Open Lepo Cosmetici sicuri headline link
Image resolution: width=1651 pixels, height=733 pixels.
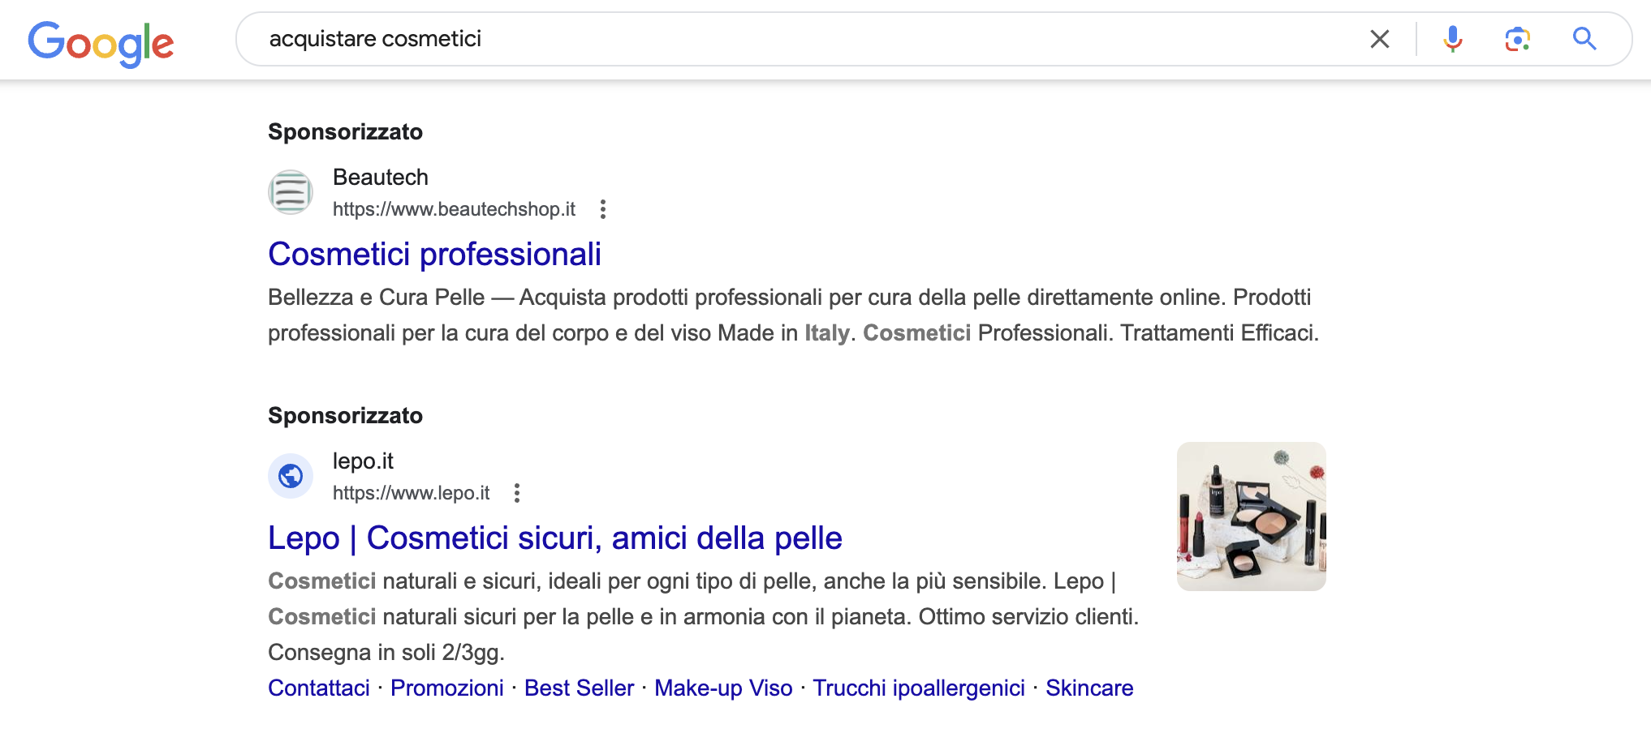pyautogui.click(x=555, y=538)
